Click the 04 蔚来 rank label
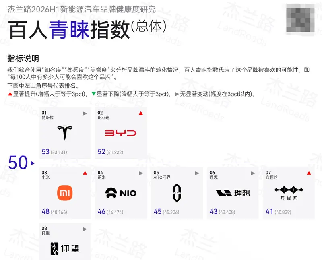The width and height of the screenshot is (322, 260). pyautogui.click(x=102, y=175)
